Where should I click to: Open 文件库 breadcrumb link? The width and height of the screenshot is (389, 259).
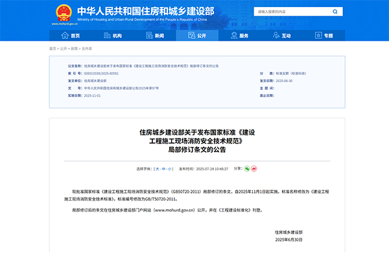86,49
